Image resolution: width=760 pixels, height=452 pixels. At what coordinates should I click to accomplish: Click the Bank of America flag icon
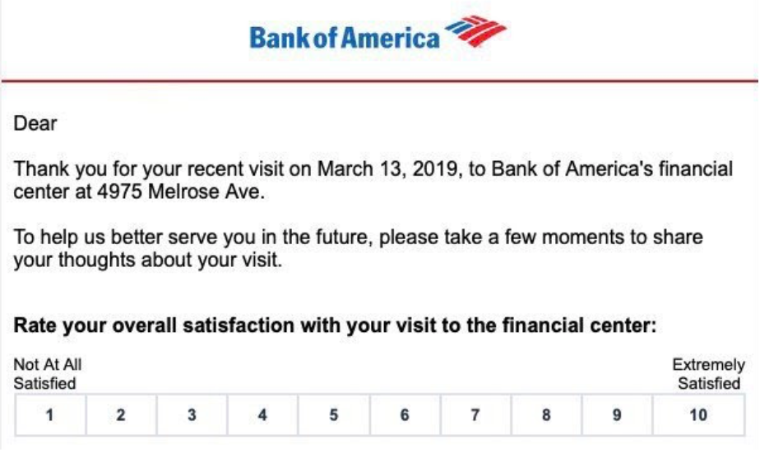tap(475, 31)
